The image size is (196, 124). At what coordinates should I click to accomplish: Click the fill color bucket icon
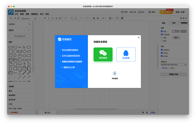[x=72, y=18]
